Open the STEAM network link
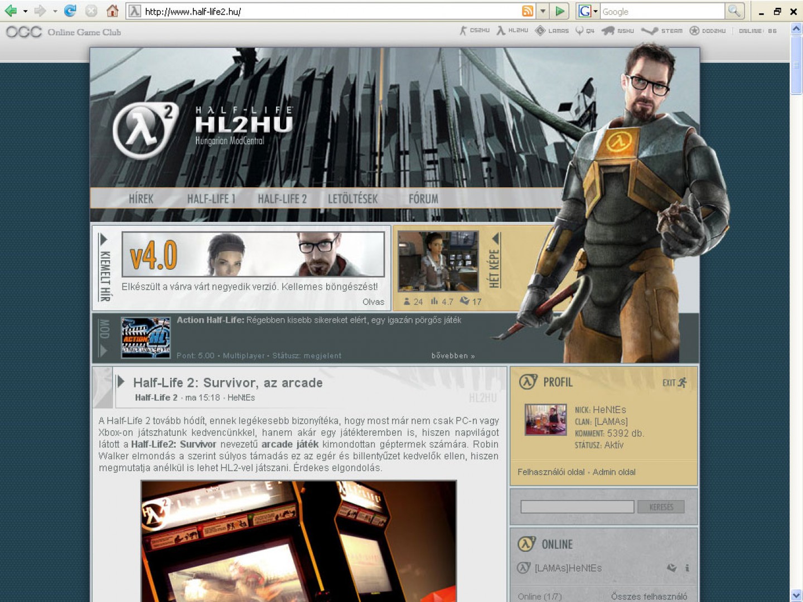The height and width of the screenshot is (602, 803). (x=662, y=31)
